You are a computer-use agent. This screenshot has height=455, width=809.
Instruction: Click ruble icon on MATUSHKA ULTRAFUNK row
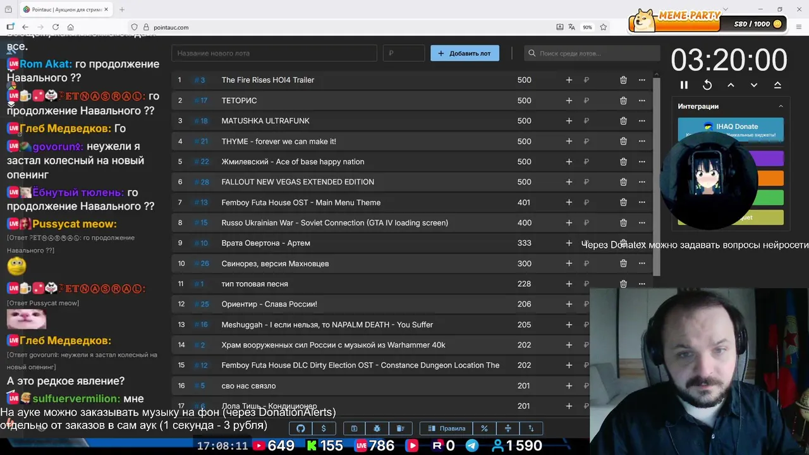pos(587,121)
